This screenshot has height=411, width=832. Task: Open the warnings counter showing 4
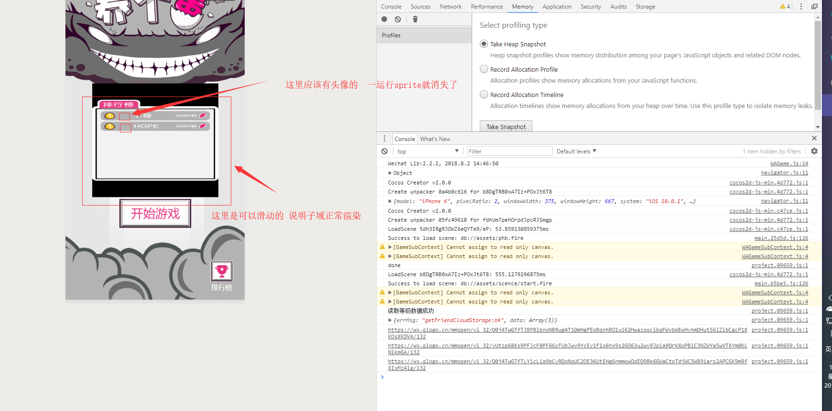[785, 6]
